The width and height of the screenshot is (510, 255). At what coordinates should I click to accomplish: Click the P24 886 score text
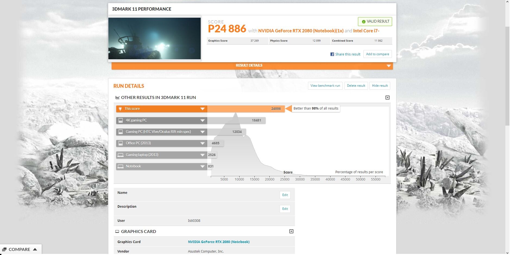(x=227, y=29)
